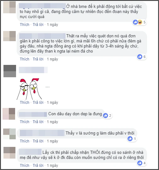Click the '1 ngày' timestamp under the last comment
159x170 pixels.
53,166
